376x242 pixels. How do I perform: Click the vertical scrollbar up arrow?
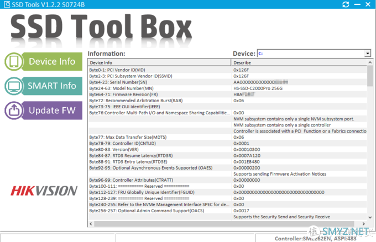pos(370,62)
